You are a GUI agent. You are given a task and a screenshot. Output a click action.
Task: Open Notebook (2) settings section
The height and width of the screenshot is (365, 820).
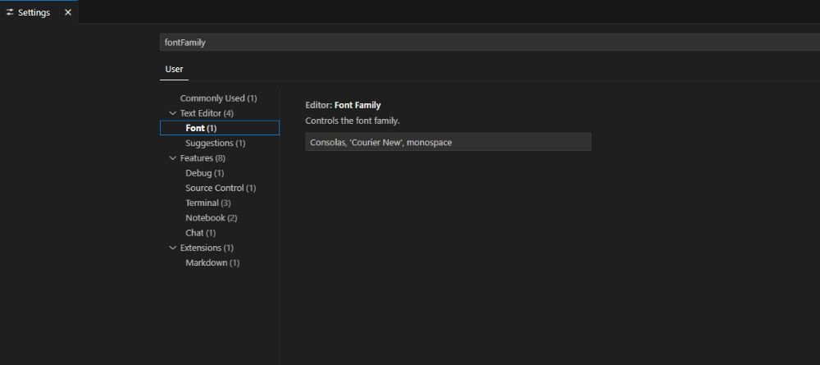point(212,218)
